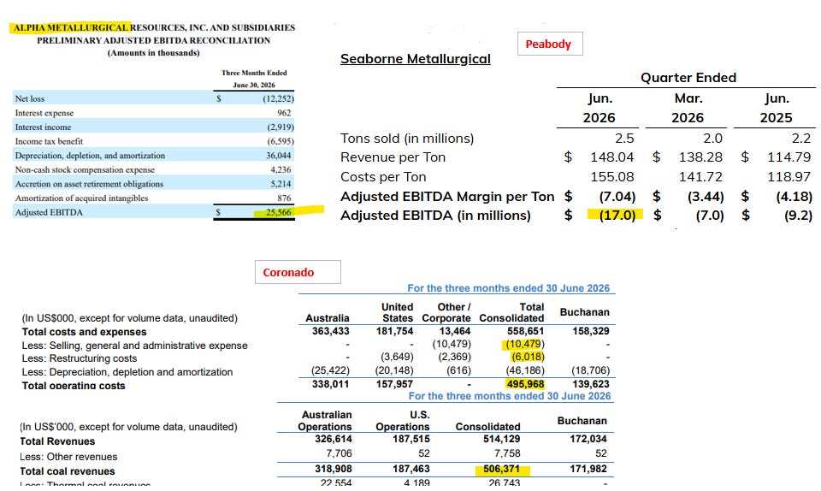Click U.S. Operations total coal revenues 187,463
Screen dimensions: 821x491
point(411,469)
